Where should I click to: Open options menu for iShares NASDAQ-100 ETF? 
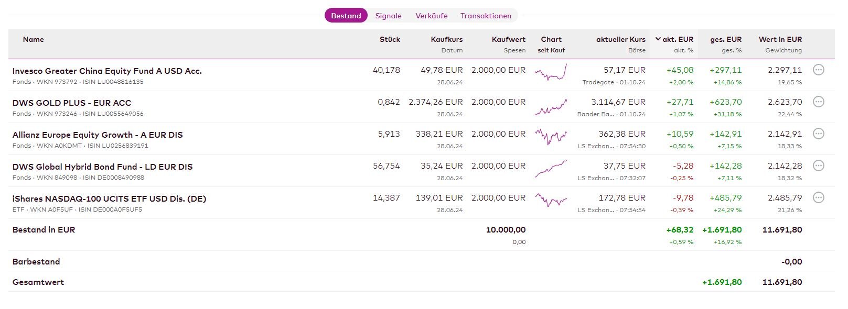click(818, 197)
